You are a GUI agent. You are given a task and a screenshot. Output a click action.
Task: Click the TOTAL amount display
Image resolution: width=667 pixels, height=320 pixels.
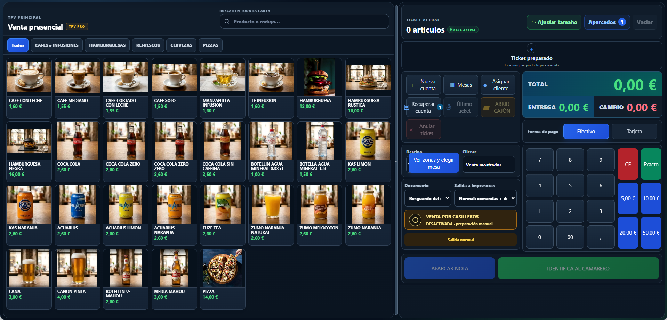click(x=635, y=85)
